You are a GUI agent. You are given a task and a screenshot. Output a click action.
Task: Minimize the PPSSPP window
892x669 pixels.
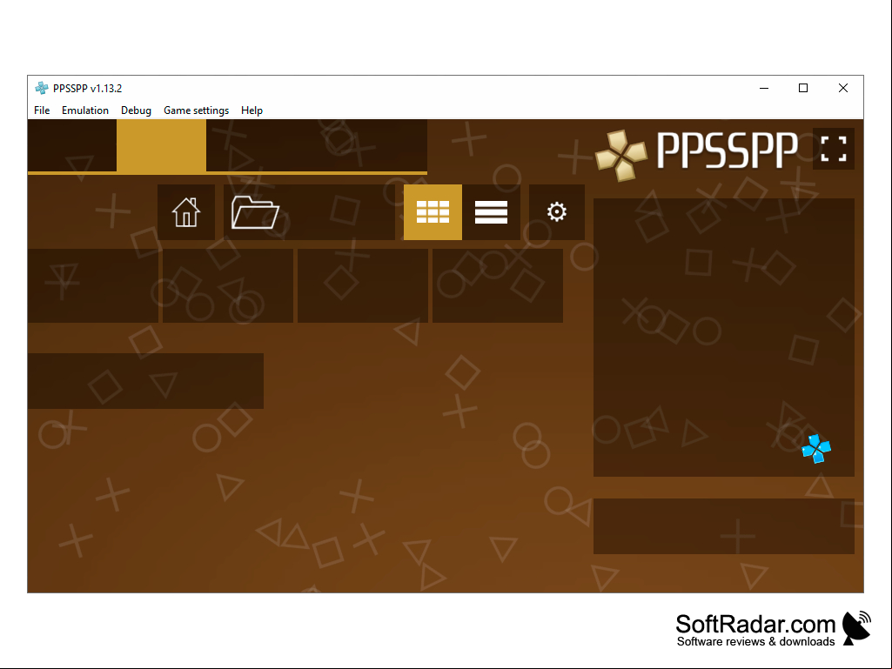[764, 88]
